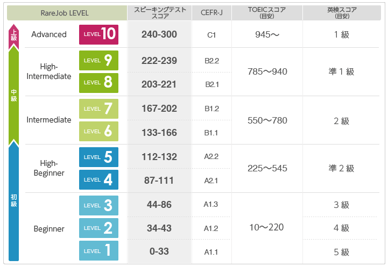Select the LEVEL 1 badge
Viewport: 388px width, 267px height.
click(x=98, y=251)
